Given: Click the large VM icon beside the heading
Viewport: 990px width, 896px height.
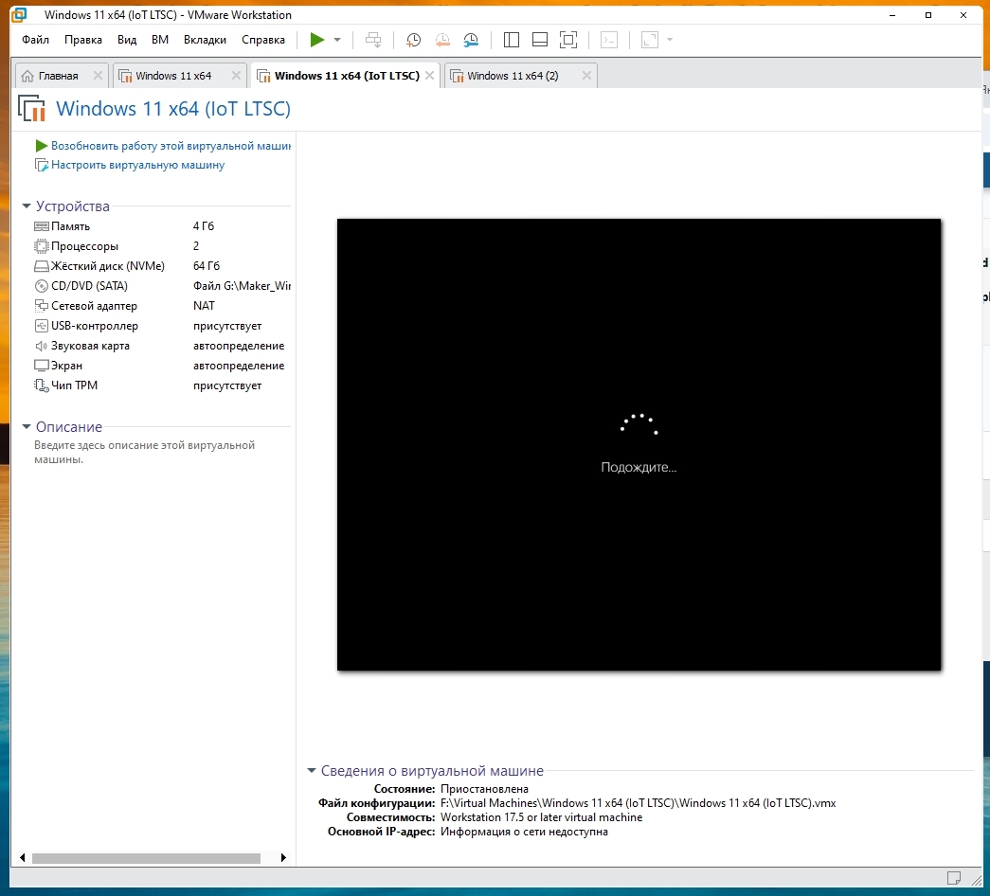Looking at the screenshot, I should [31, 109].
